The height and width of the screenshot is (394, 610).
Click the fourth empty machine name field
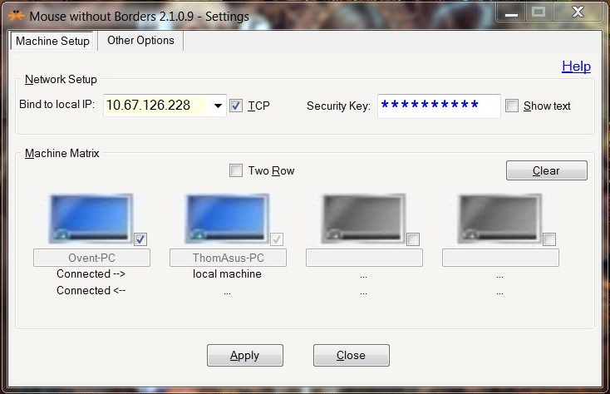point(500,258)
